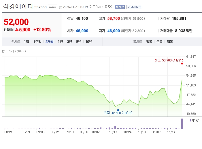Image resolution: width=202 pixels, height=149 pixels.
Task: Click the 코스닥 market badge
Action: coord(52,7)
